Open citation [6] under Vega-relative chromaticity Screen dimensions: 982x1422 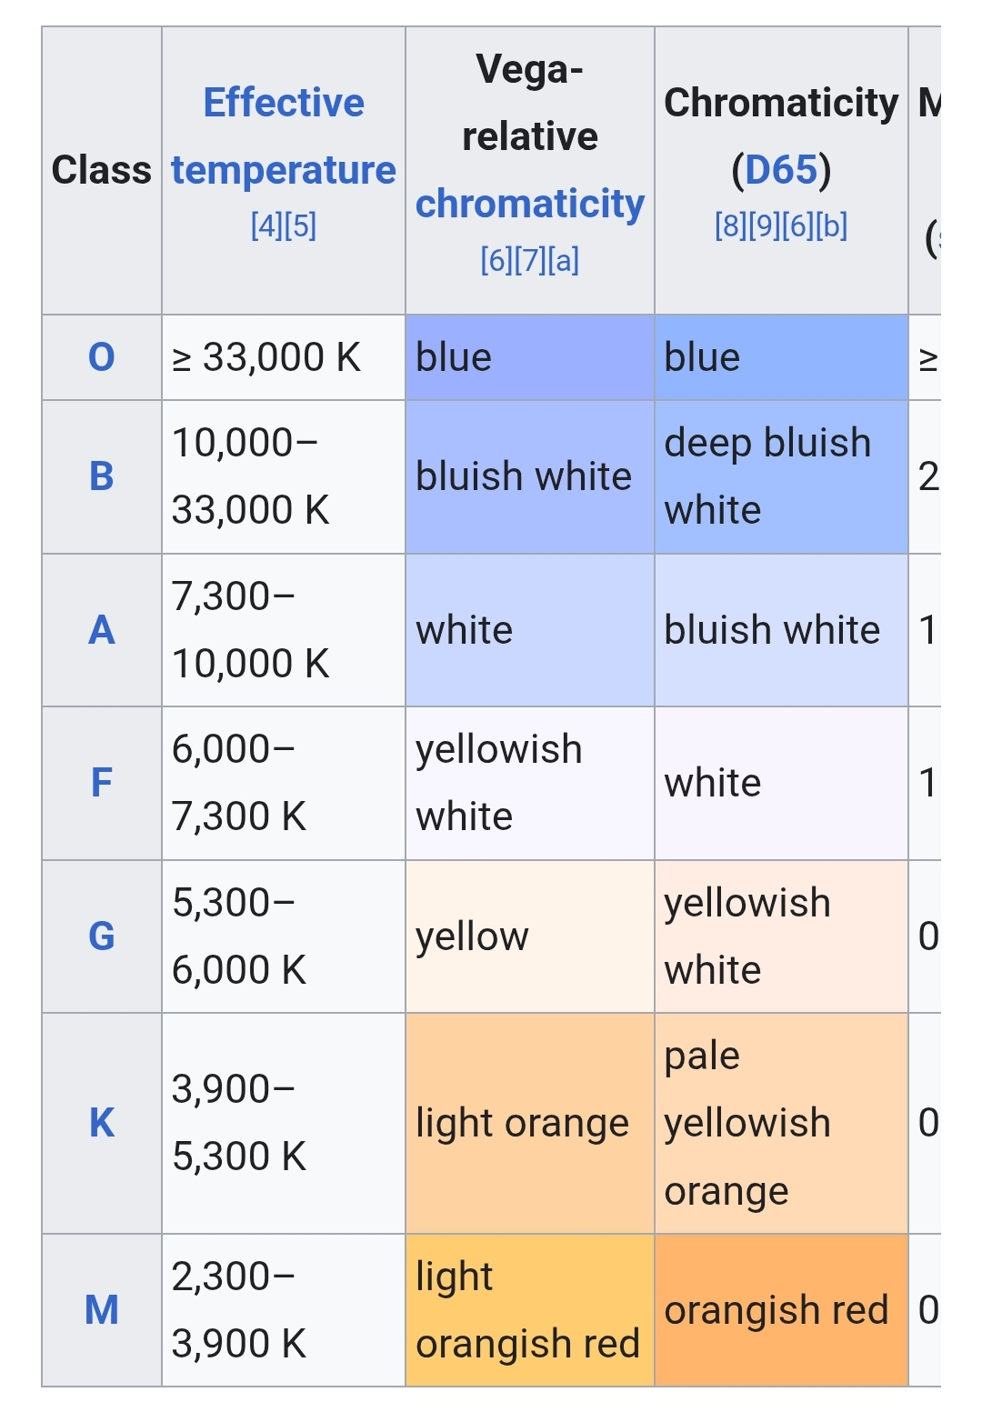pyautogui.click(x=496, y=260)
